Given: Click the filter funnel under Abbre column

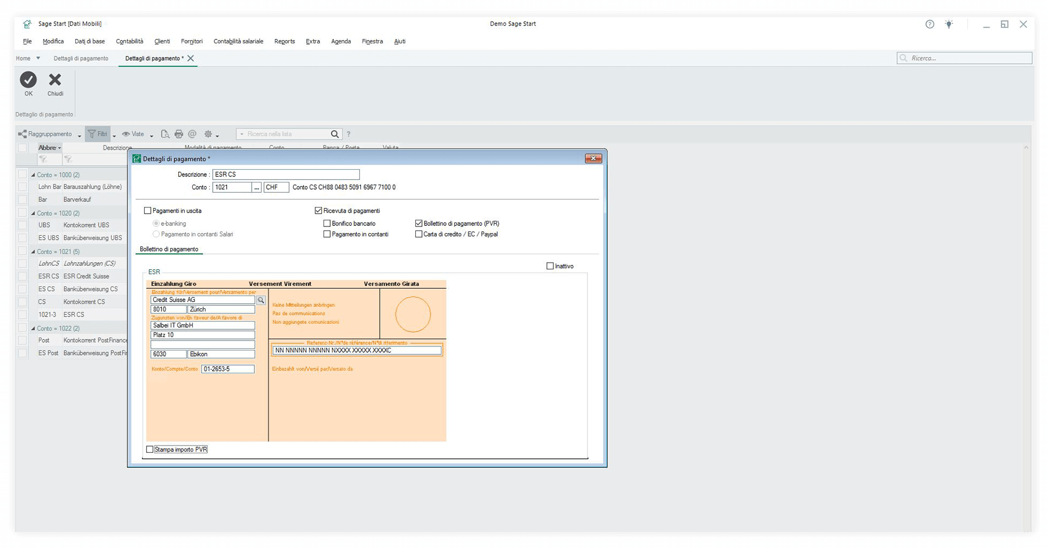Looking at the screenshot, I should 43,160.
